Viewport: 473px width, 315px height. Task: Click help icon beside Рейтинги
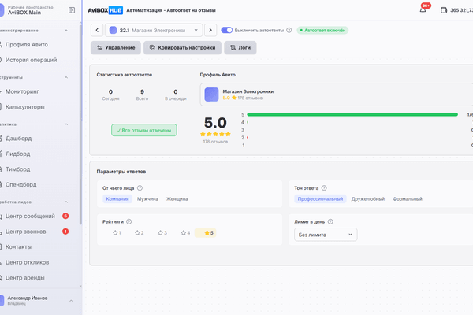(x=129, y=221)
